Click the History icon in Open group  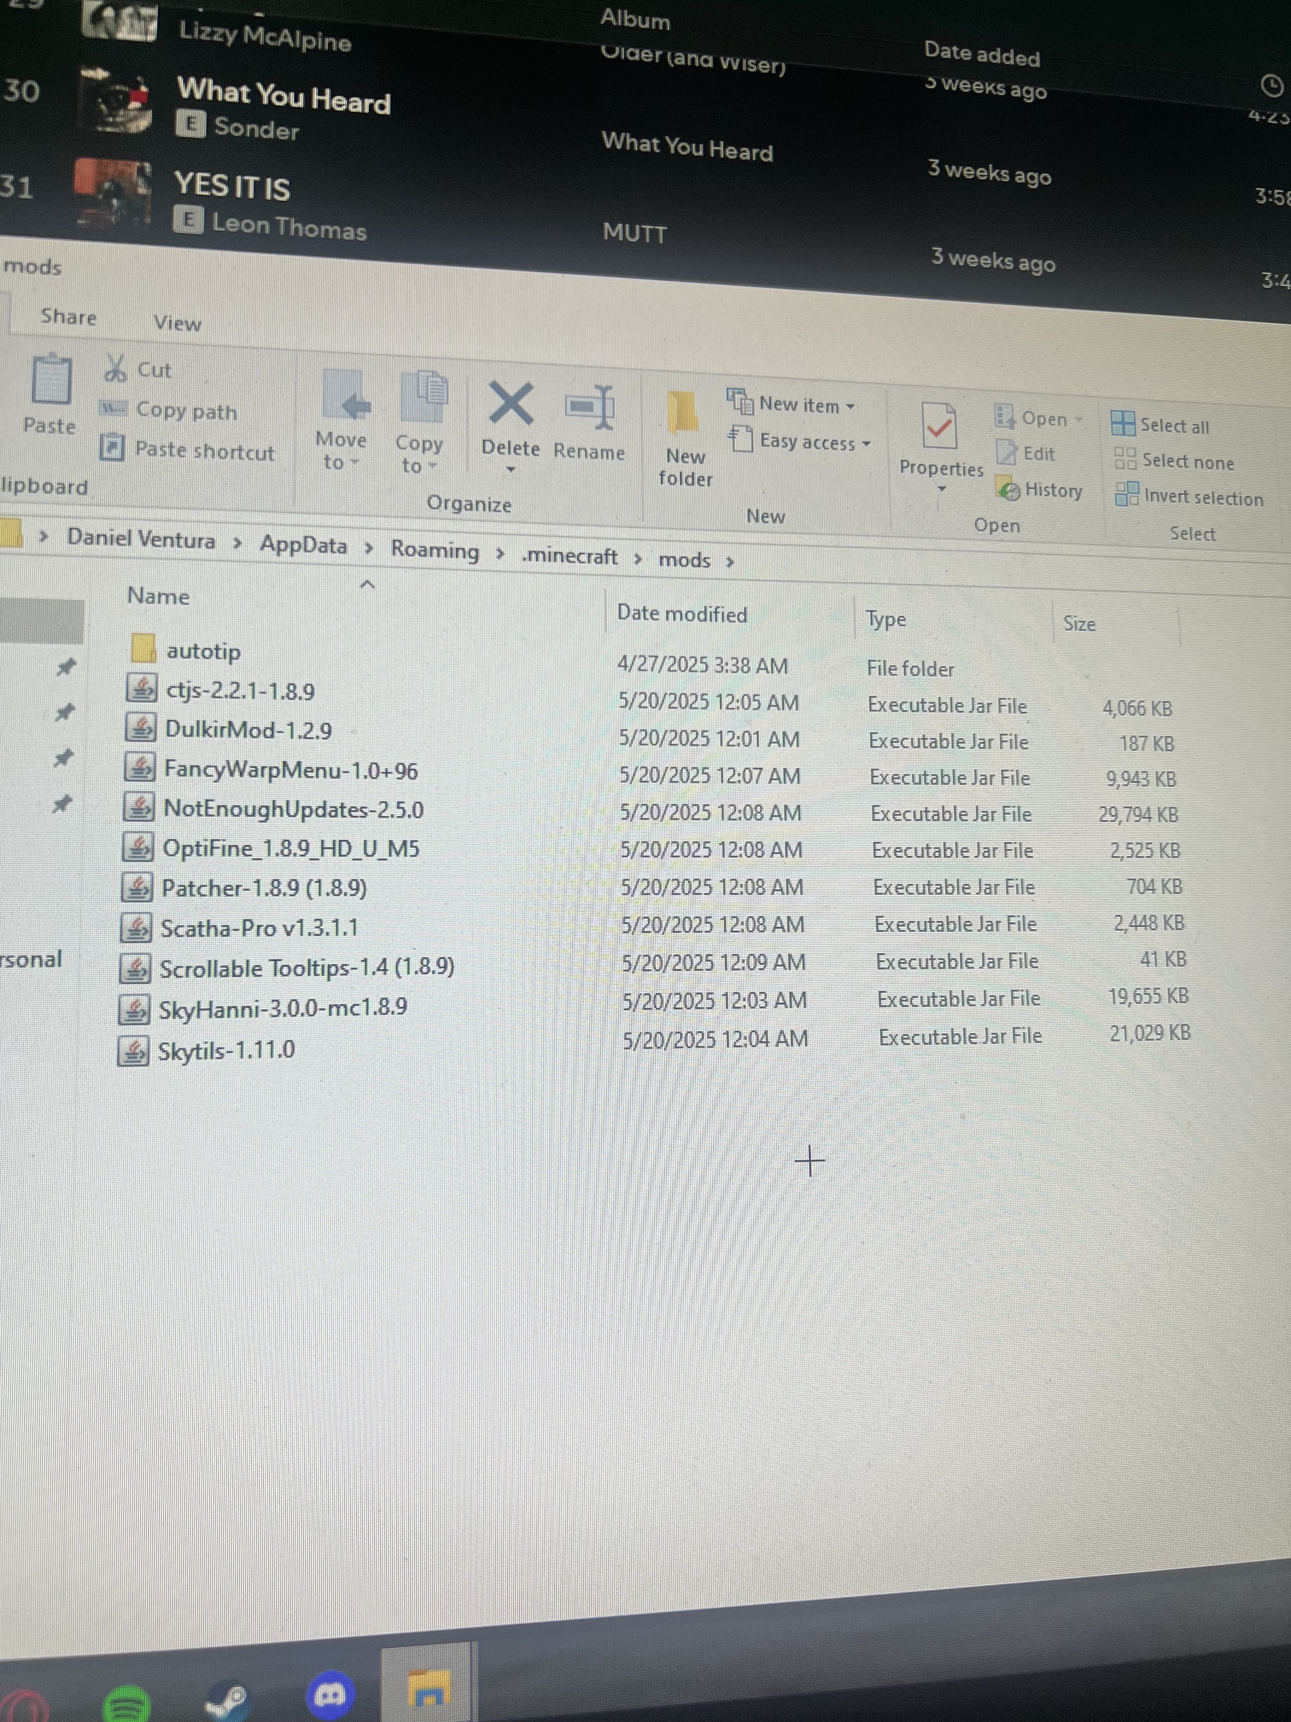point(1008,488)
